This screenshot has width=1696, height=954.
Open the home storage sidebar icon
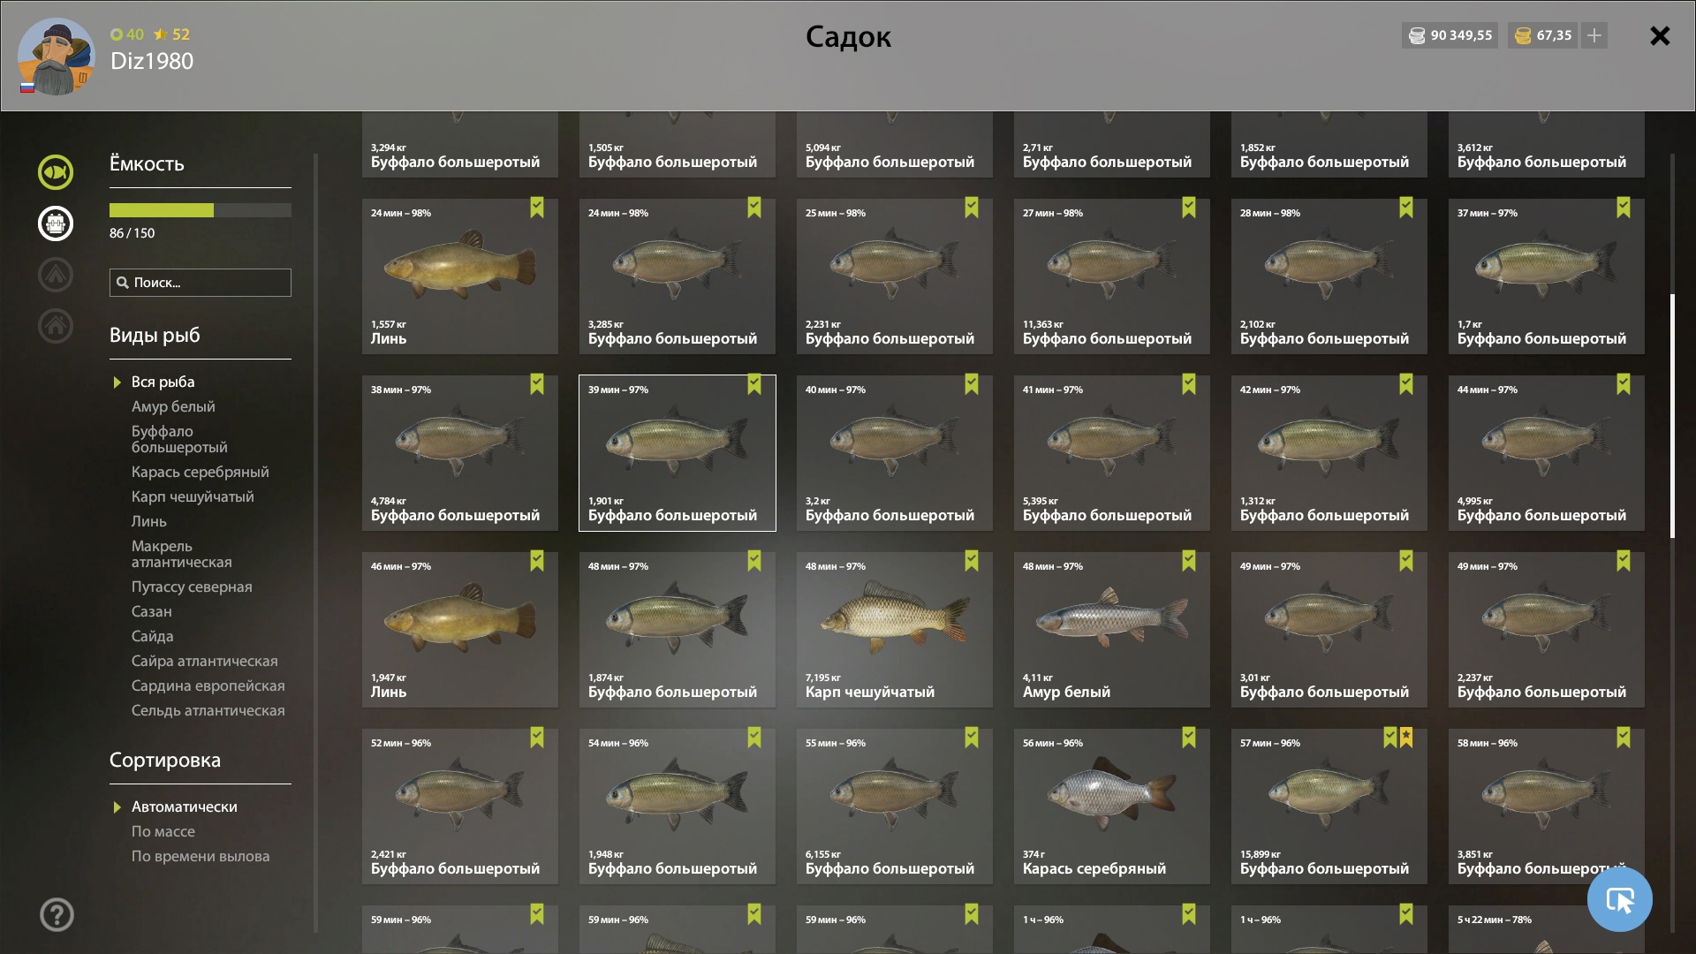[x=56, y=326]
